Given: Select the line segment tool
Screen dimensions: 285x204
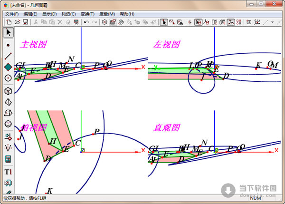Looking at the screenshot, I should (x=8, y=56).
